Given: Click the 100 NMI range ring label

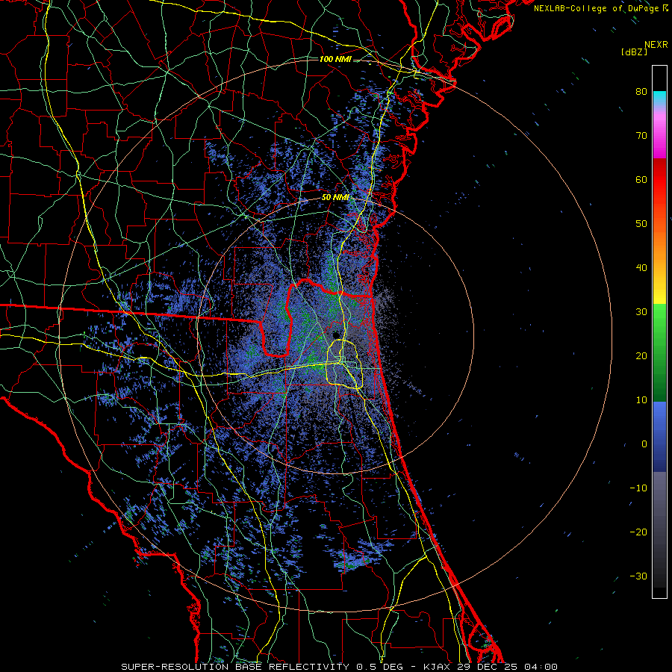Looking at the screenshot, I should tap(335, 59).
